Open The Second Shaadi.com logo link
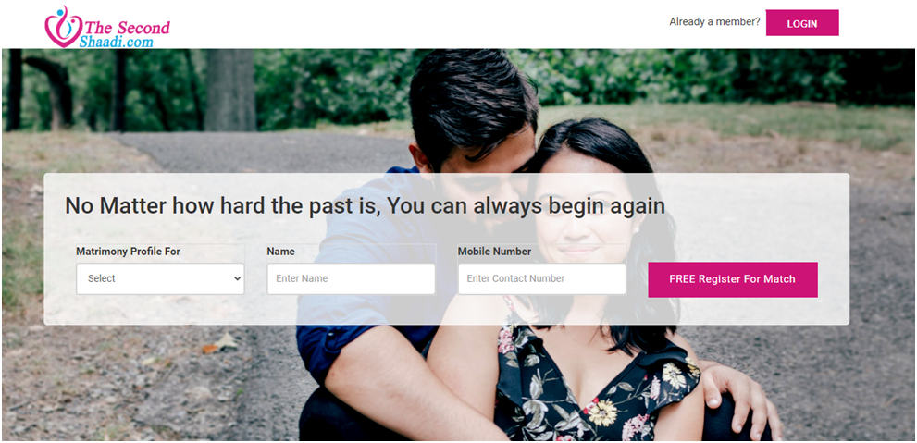Viewport: 917px width, 443px height. pyautogui.click(x=107, y=28)
